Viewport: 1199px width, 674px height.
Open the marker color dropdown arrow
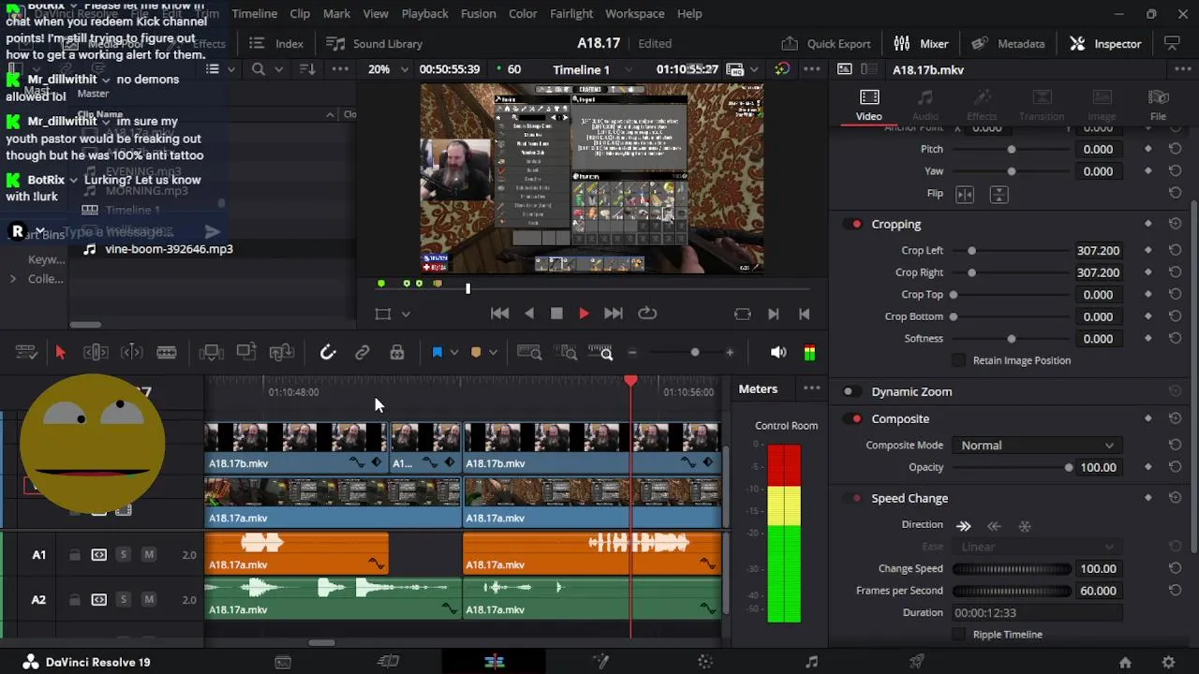pos(493,353)
